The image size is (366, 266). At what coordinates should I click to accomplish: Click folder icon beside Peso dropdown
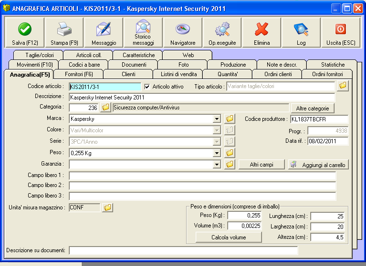tap(230, 153)
